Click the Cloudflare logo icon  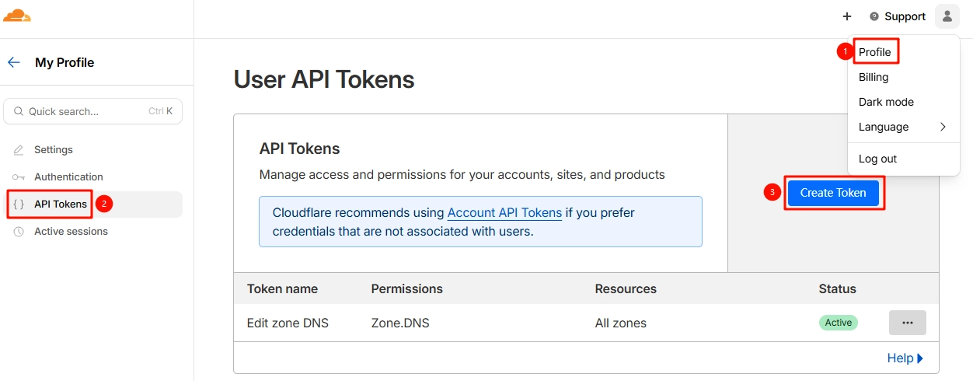(x=17, y=16)
